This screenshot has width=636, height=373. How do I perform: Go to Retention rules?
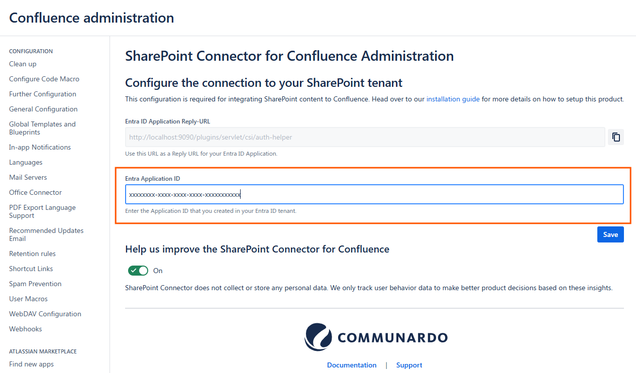pos(32,254)
